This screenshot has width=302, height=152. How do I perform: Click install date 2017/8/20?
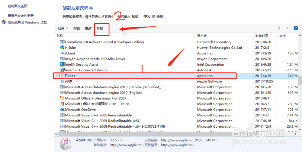coord(263,42)
